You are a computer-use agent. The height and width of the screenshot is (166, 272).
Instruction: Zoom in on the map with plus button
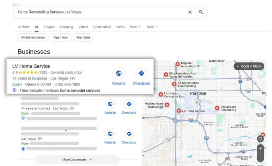[260, 149]
